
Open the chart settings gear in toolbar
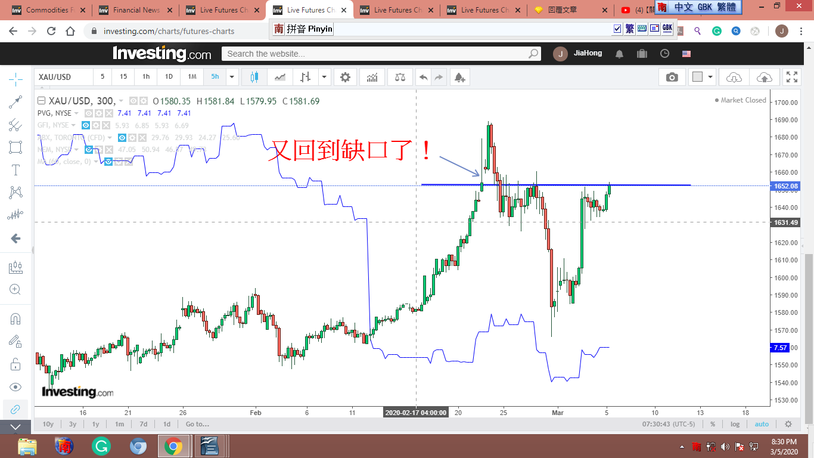(345, 77)
